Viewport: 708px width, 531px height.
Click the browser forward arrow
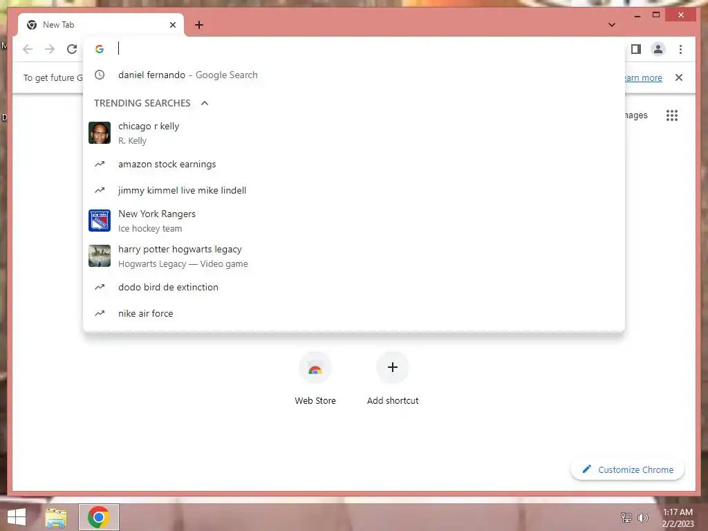pos(50,49)
